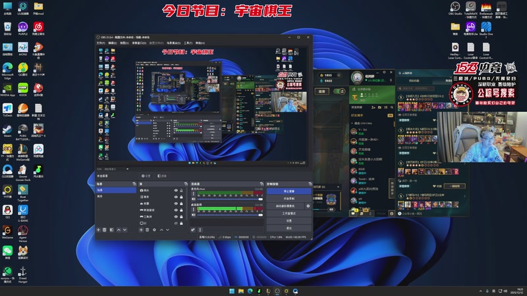Add a new scene with the plus icon in the Scenes dock
Screen dimensions: 527x296
point(98,230)
